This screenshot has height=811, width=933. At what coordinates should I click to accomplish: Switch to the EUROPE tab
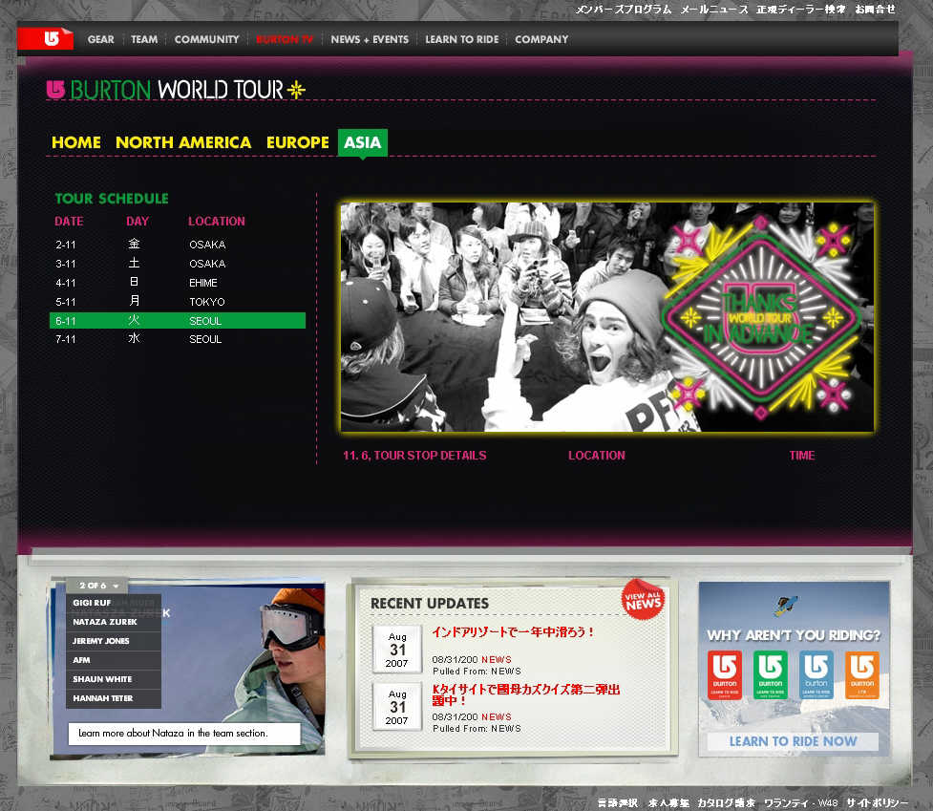tap(298, 142)
